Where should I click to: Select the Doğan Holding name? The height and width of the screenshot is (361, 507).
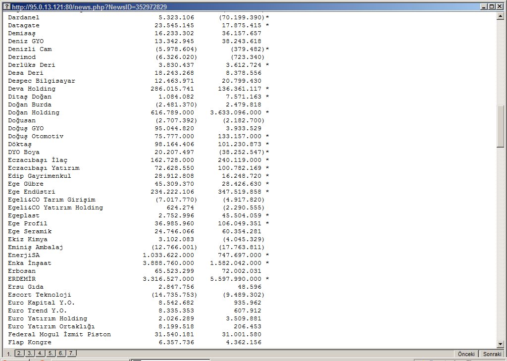tap(34, 112)
